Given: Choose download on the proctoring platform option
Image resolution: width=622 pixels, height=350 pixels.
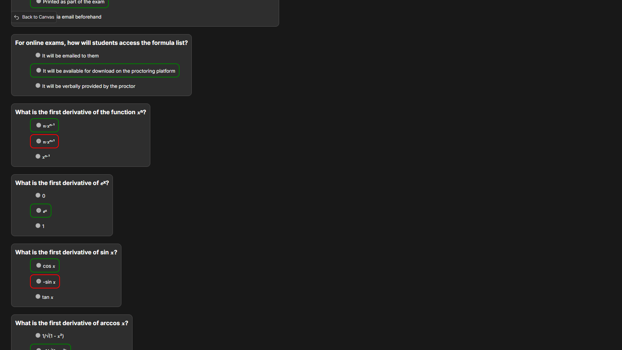Looking at the screenshot, I should coord(39,70).
